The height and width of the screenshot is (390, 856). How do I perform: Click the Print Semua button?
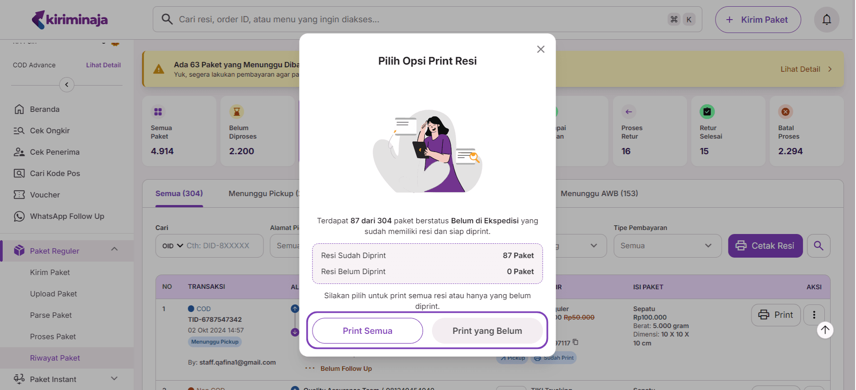point(367,331)
